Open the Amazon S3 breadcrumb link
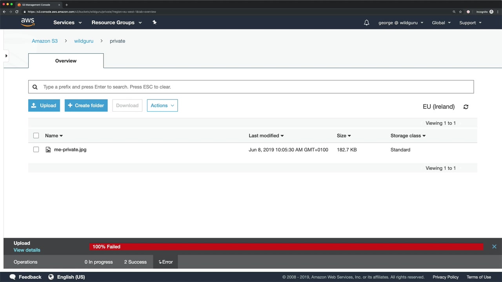The height and width of the screenshot is (282, 502). [x=45, y=41]
